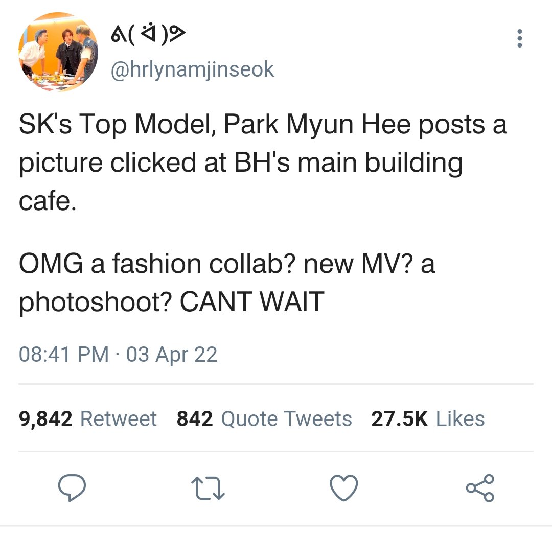Click the 'Quote Tweets' label text

287,419
